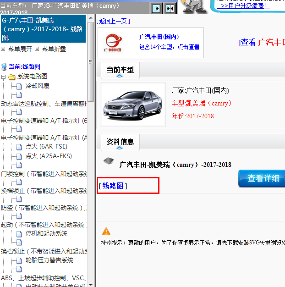
Task: Click page icon beside 停机和起动系统
Action: [19, 234]
